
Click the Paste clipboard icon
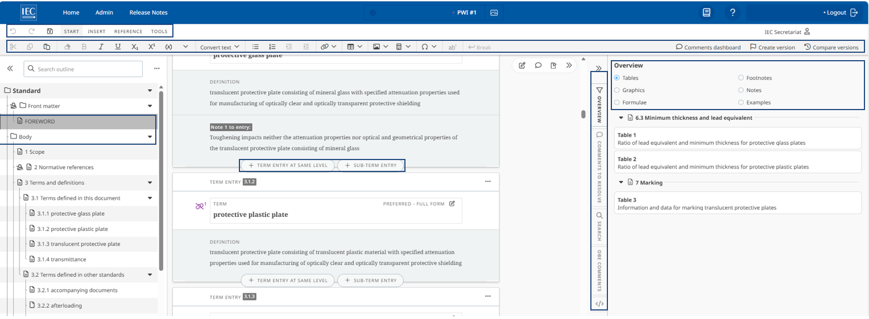(47, 47)
